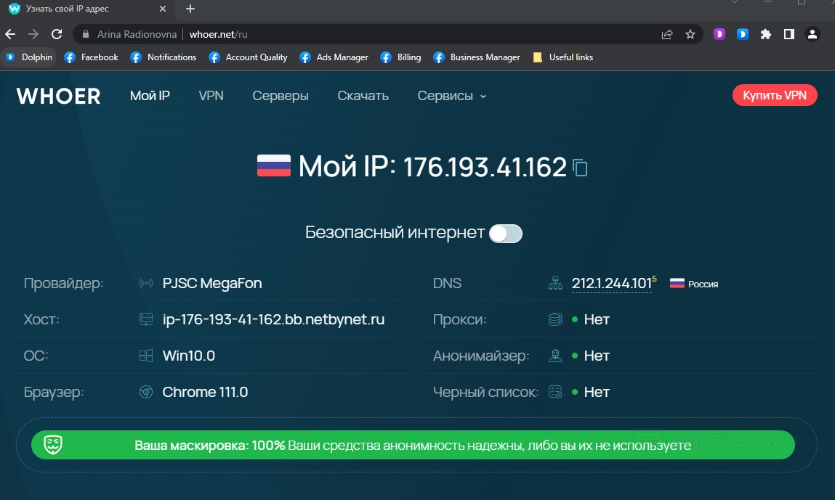Screen dimensions: 835x500
Task: Bookmark this page with the star icon
Action: (x=690, y=34)
